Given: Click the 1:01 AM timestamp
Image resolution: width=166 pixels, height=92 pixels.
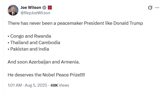Looking at the screenshot, I should coord(15,85).
